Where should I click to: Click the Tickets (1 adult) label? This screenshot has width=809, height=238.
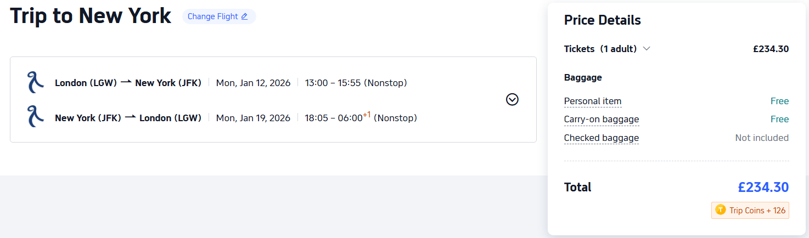coord(600,49)
